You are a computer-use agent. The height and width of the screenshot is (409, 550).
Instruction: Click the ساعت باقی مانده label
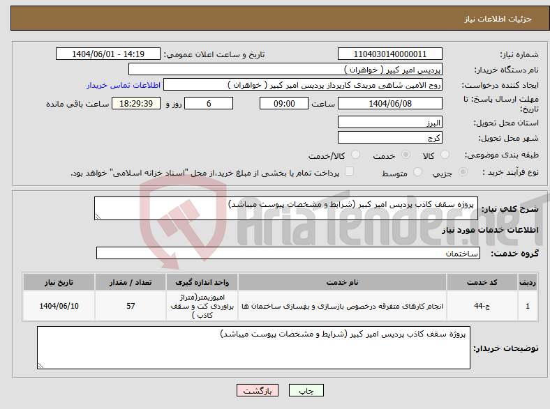[x=77, y=104]
